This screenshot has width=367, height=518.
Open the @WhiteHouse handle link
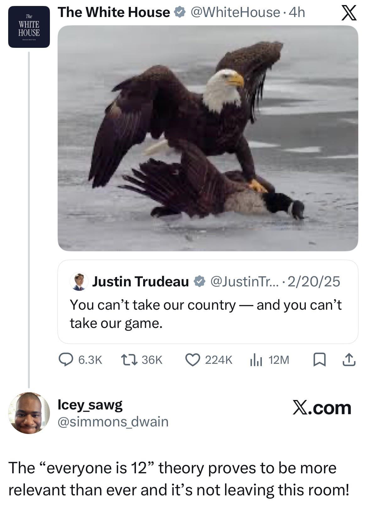[235, 12]
